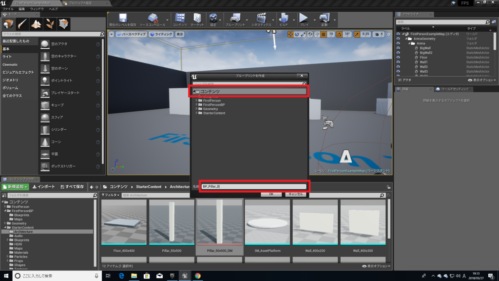Click the class search field in the Modes panel

pyautogui.click(x=53, y=34)
